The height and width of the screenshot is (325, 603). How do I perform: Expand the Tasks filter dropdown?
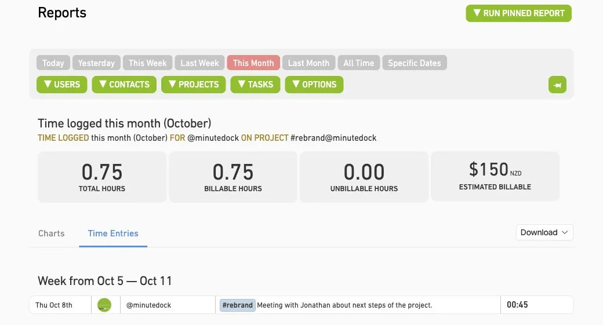coord(255,85)
